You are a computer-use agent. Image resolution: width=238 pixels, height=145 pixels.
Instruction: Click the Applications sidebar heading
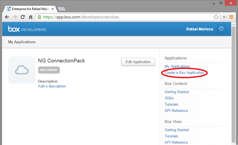[176, 58]
